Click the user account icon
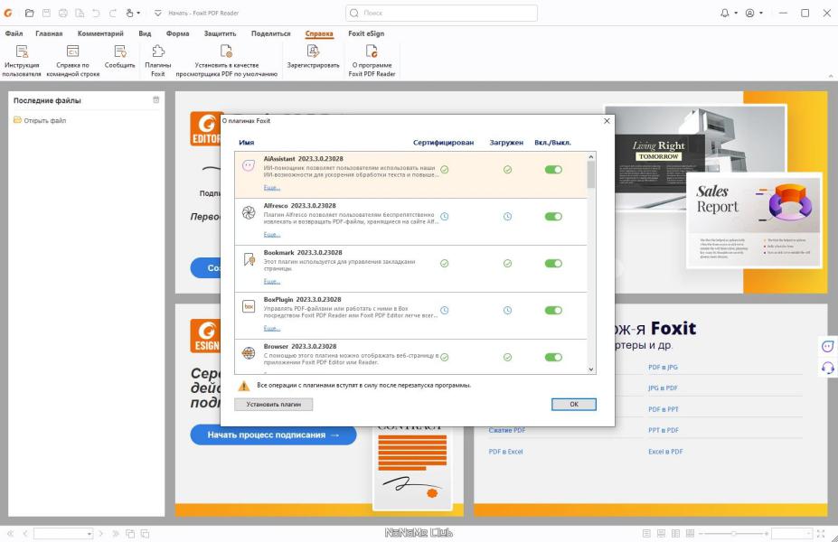Image resolution: width=838 pixels, height=542 pixels. click(750, 13)
